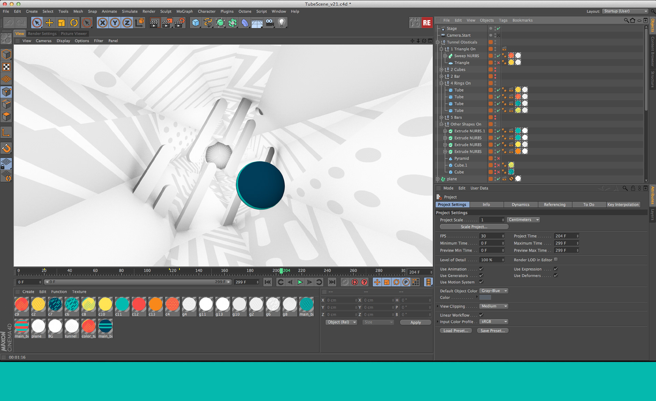
Task: Open Default Object Color Gray-Blue dropdown
Action: pyautogui.click(x=494, y=291)
